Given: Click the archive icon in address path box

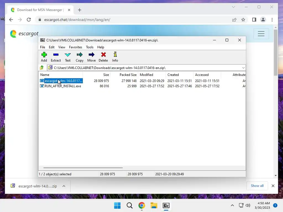Looking at the screenshot, I should pyautogui.click(x=50, y=68).
